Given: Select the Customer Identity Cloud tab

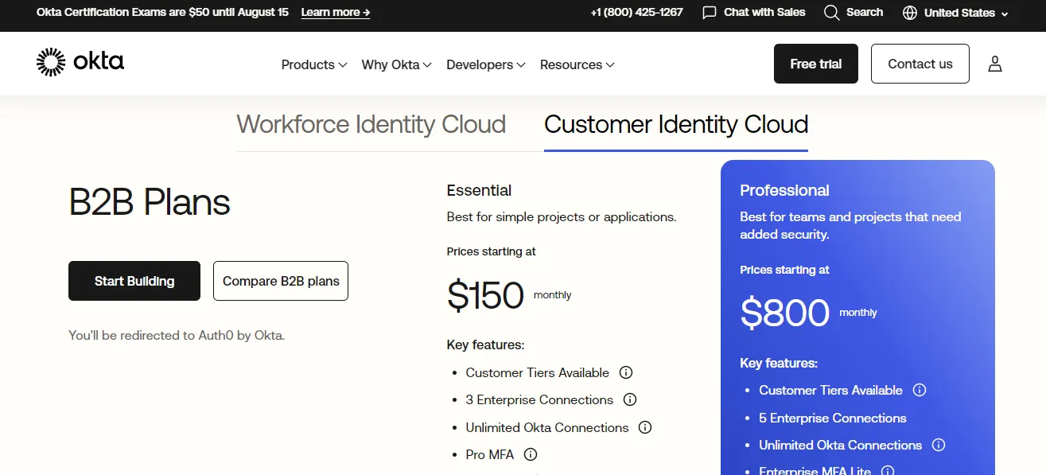Looking at the screenshot, I should click(676, 124).
